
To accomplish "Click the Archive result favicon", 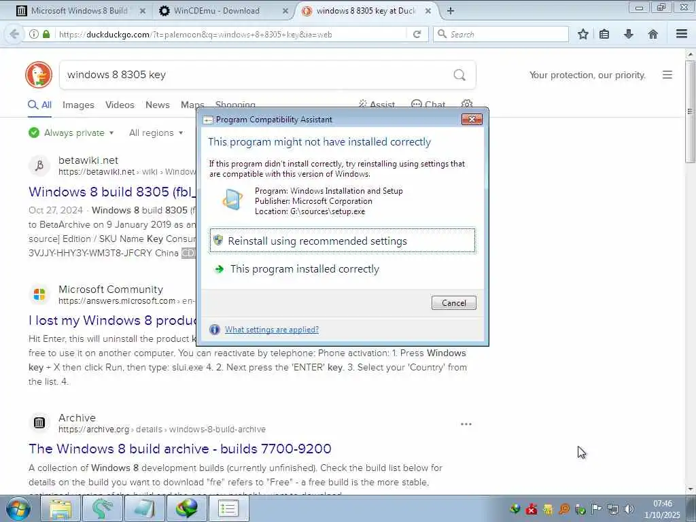I will point(39,423).
